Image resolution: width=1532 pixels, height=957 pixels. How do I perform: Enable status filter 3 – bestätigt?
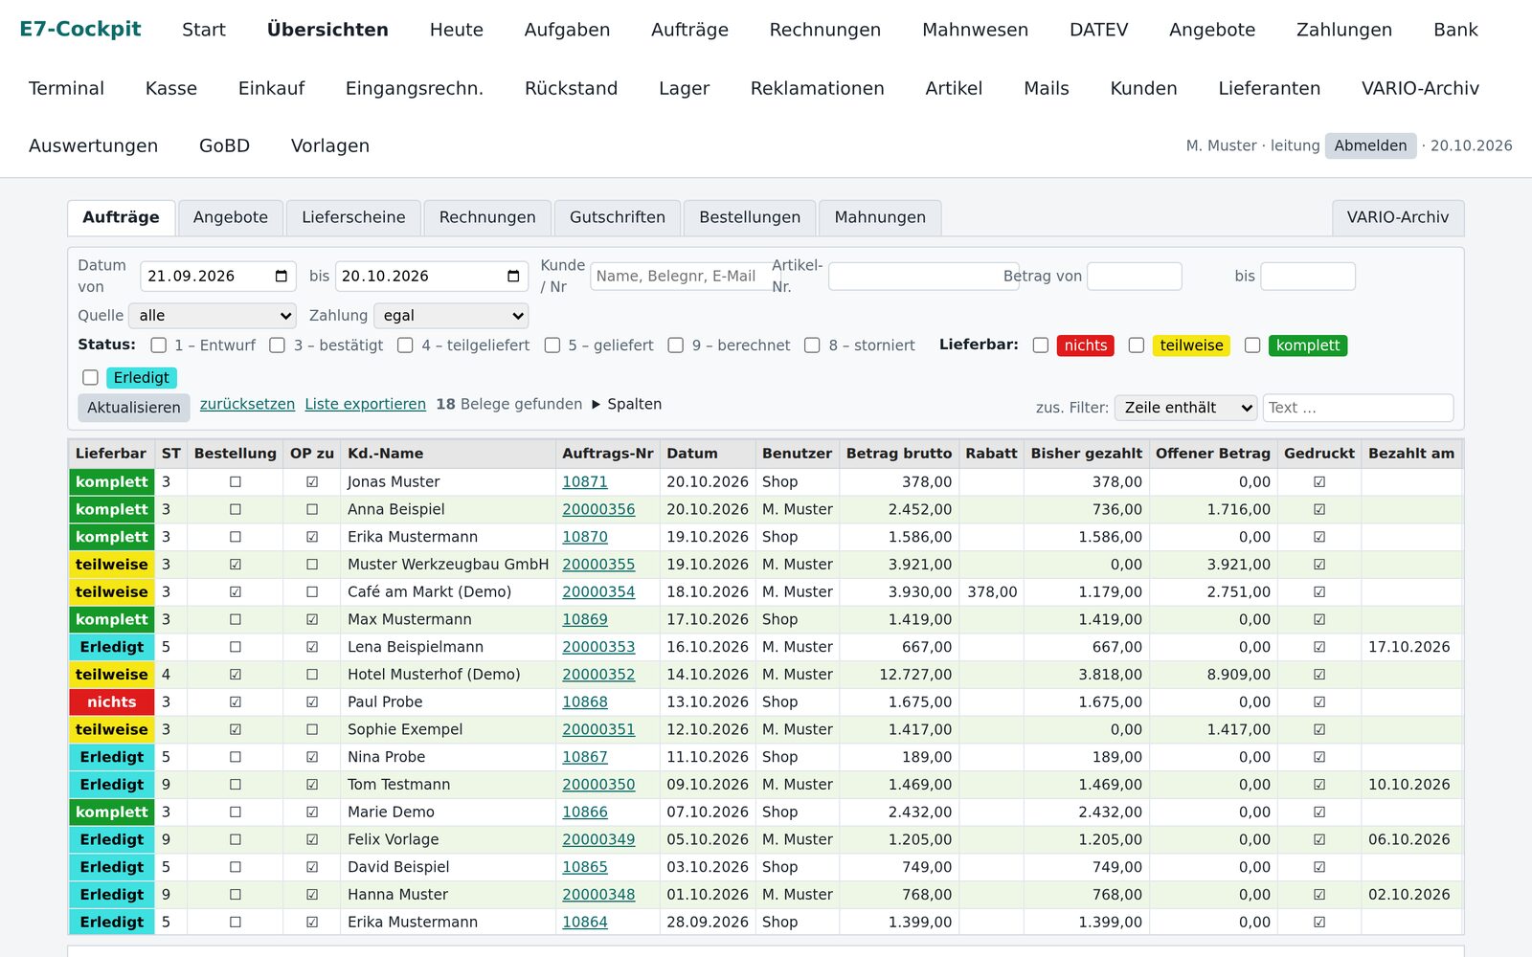tap(278, 345)
